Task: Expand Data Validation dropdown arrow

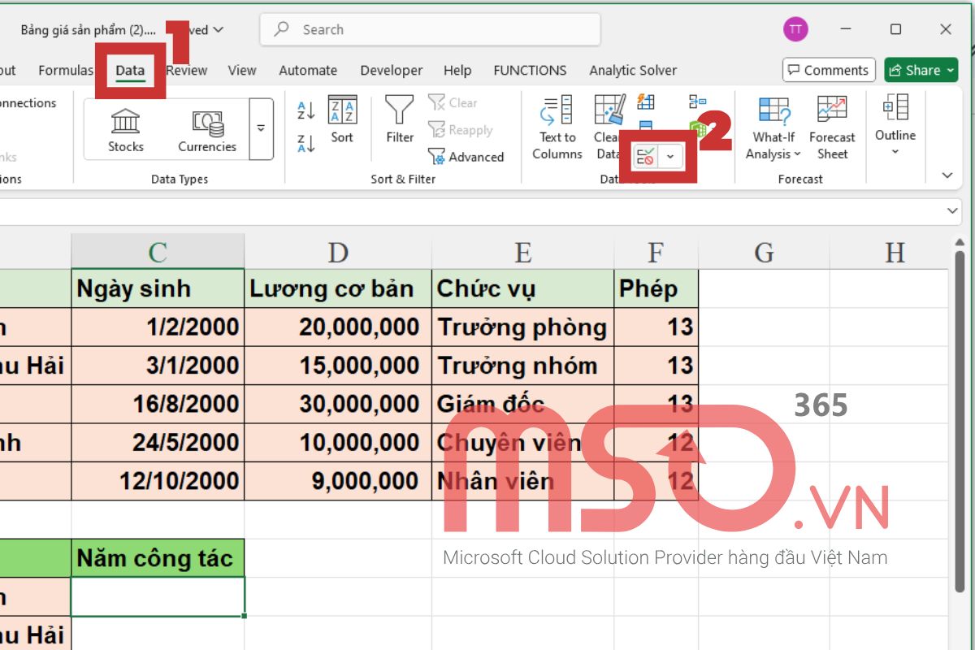Action: [670, 157]
